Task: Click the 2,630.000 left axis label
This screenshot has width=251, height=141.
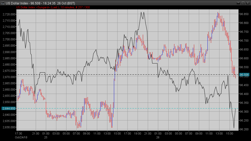Action: [9, 127]
